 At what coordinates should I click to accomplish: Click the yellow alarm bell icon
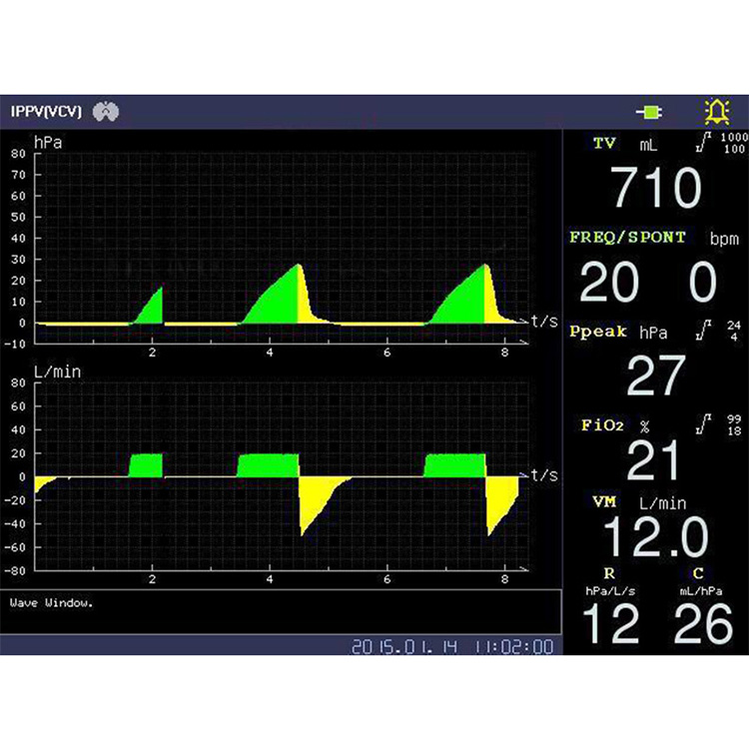[x=716, y=111]
